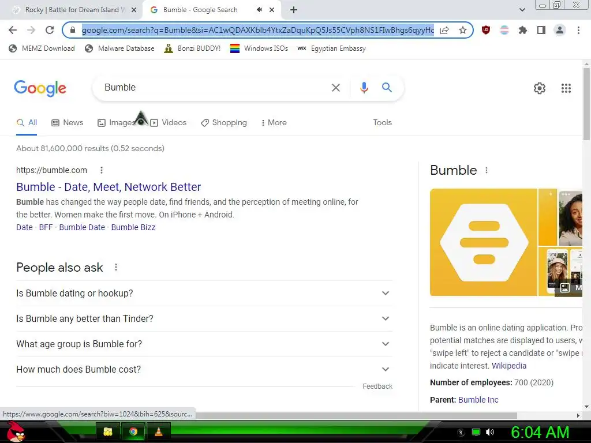
Task: Open the Angry Birds start button
Action: (x=16, y=431)
